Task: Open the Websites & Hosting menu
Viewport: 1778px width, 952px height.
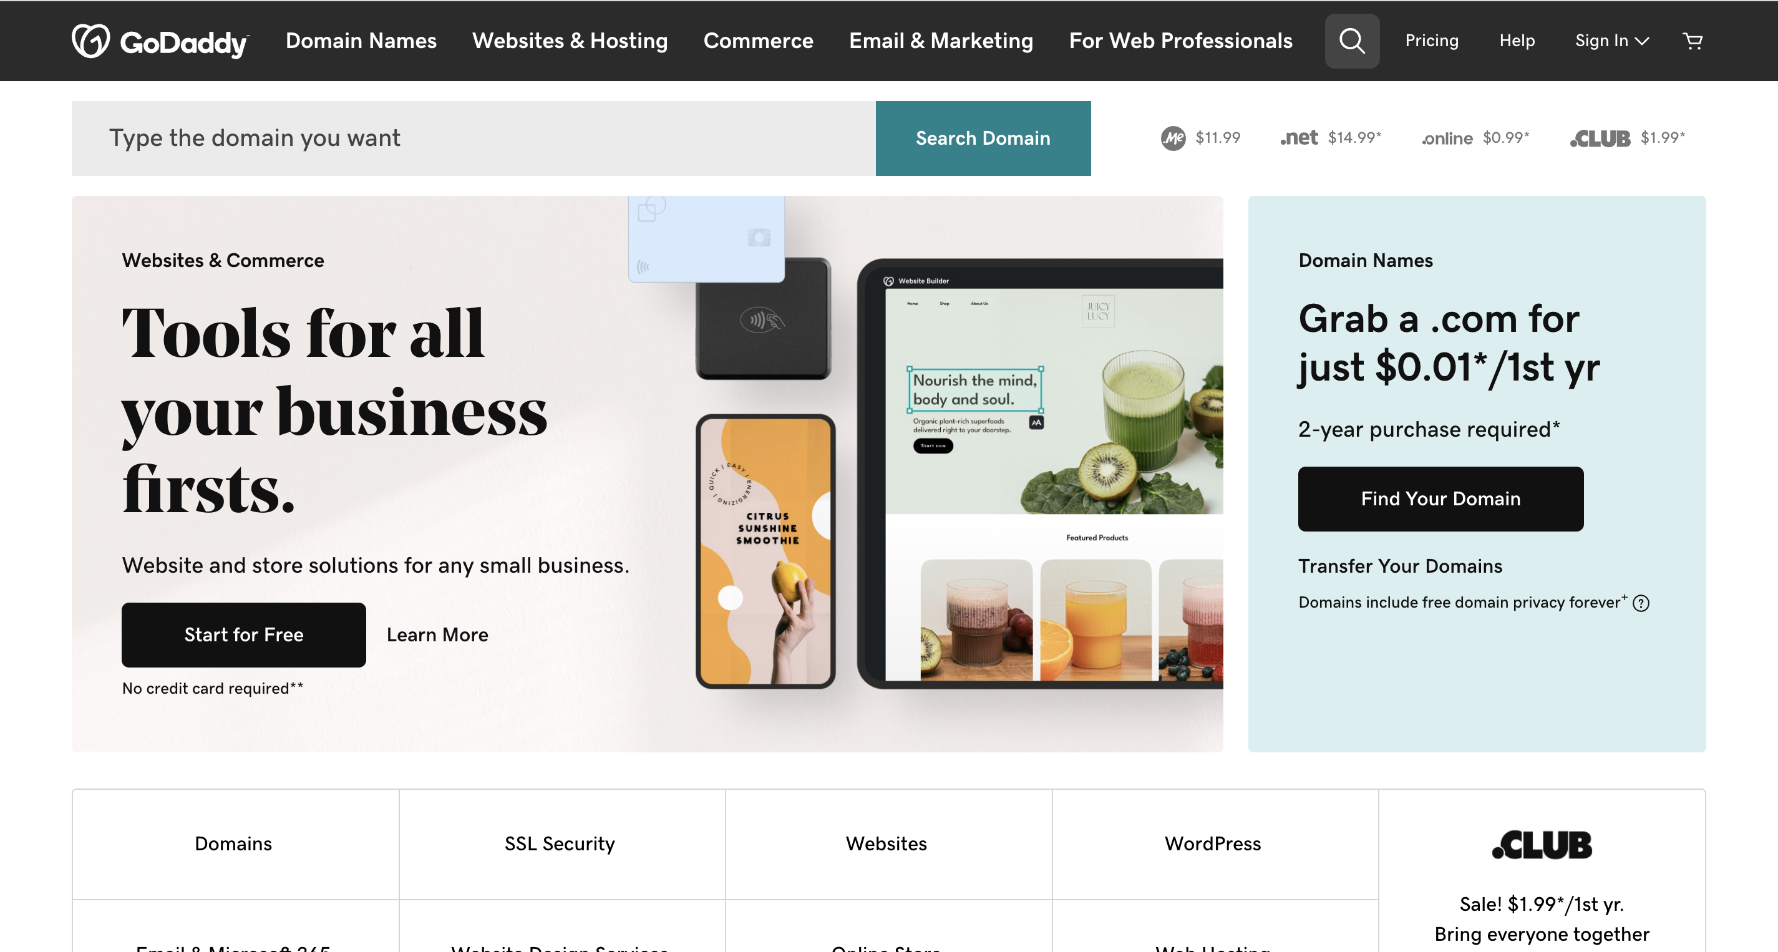Action: [570, 41]
